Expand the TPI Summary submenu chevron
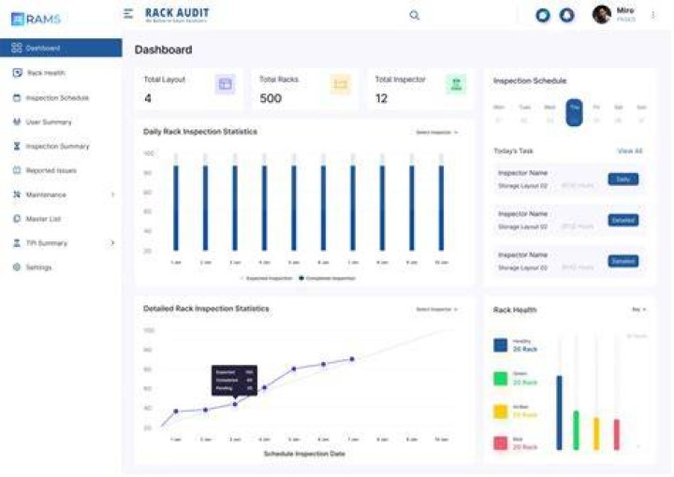The image size is (674, 477). point(112,243)
